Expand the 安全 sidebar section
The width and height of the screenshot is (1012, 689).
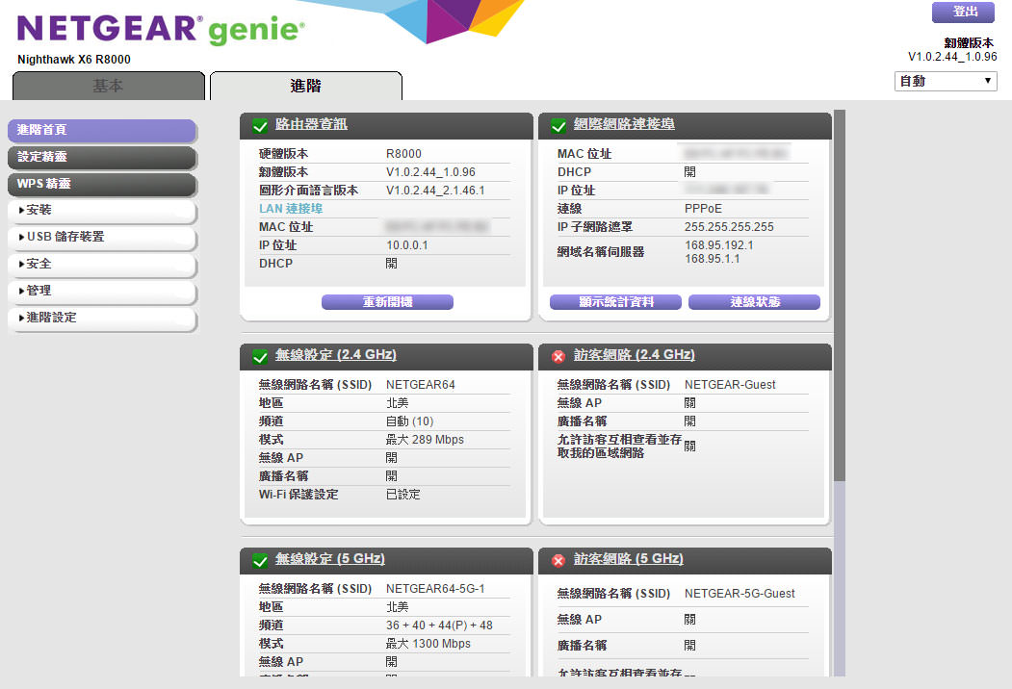101,264
